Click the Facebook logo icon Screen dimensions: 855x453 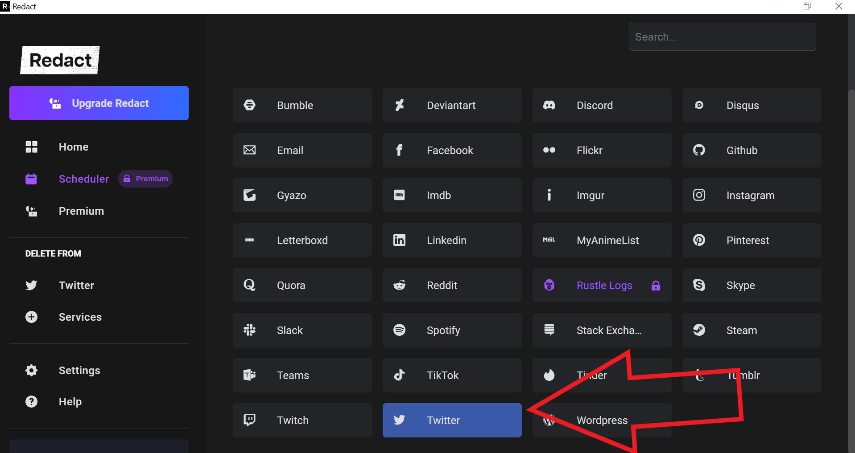[x=400, y=150]
